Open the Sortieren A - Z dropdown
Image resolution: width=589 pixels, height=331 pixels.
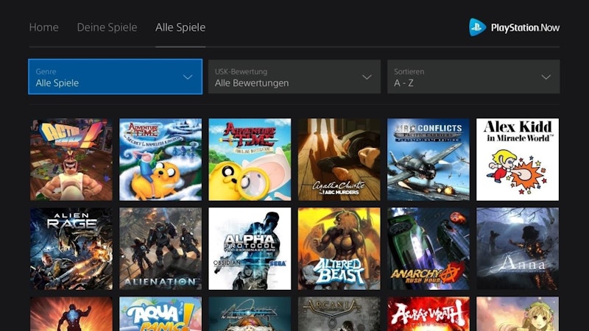(x=473, y=76)
